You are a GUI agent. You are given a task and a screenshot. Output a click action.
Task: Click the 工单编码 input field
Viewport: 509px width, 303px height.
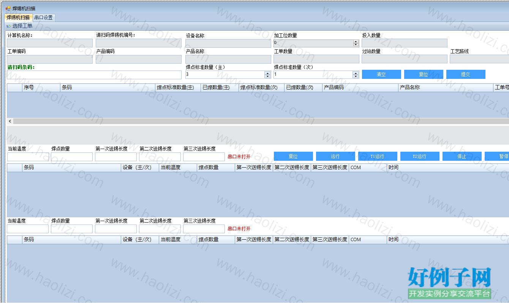pos(50,59)
